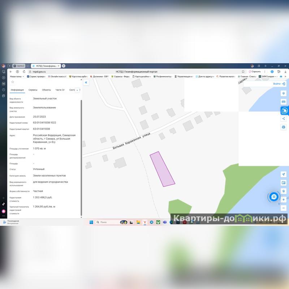Click the browser reload icon

24,72
